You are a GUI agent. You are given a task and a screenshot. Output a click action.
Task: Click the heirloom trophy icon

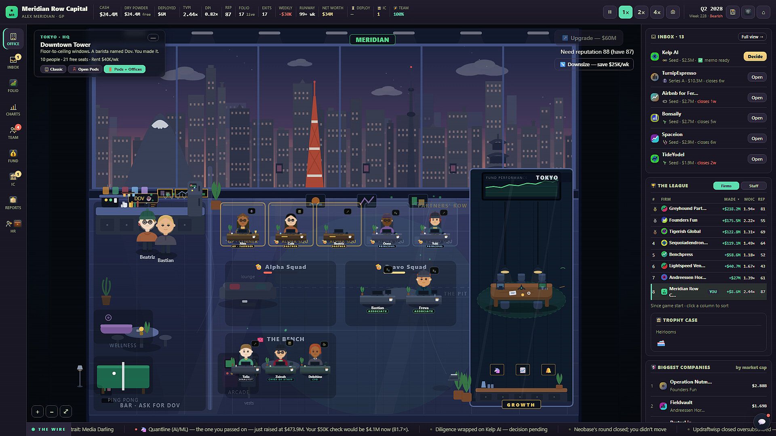[661, 343]
